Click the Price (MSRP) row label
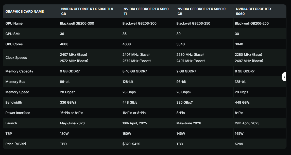Viewport: 291px width, 155px height. coord(16,144)
